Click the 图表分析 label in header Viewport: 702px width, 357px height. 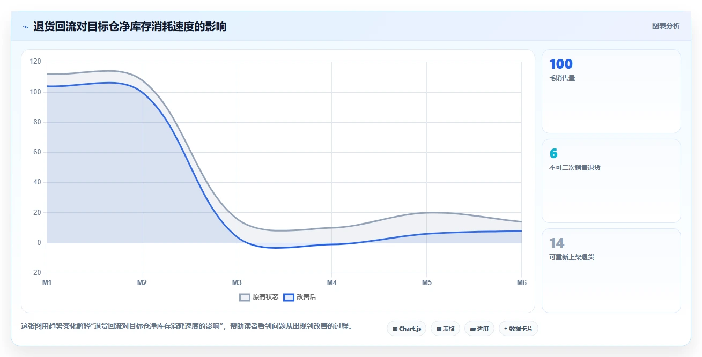click(x=666, y=26)
